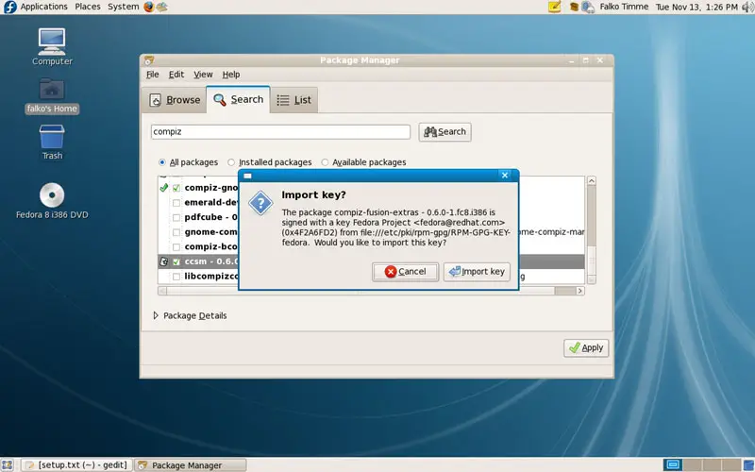Click the green checkmark beside compiz-gno row
Screen dimensions: 755x472
coord(163,188)
